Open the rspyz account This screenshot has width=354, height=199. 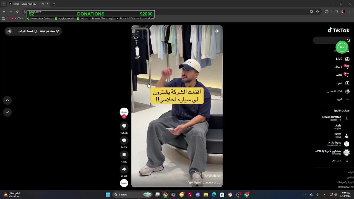point(341,135)
